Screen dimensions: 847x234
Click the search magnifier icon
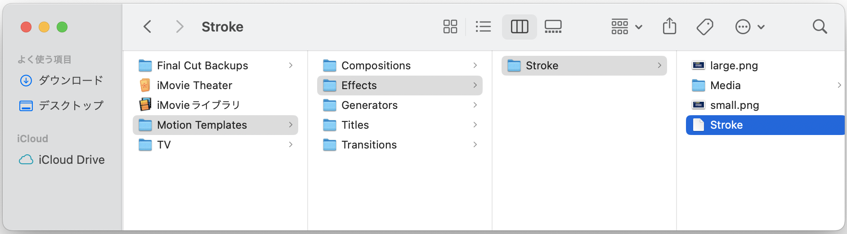[x=820, y=27]
